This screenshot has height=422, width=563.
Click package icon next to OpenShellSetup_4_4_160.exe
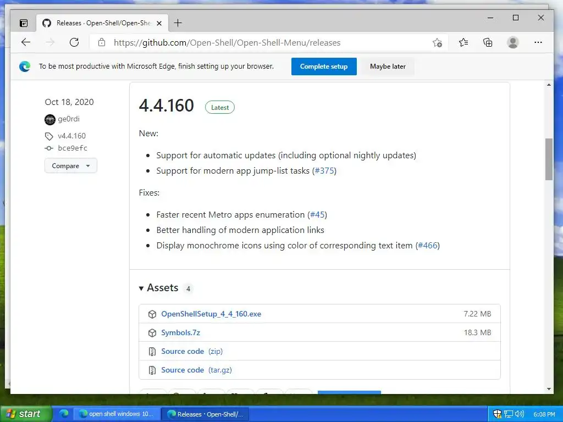pyautogui.click(x=152, y=314)
